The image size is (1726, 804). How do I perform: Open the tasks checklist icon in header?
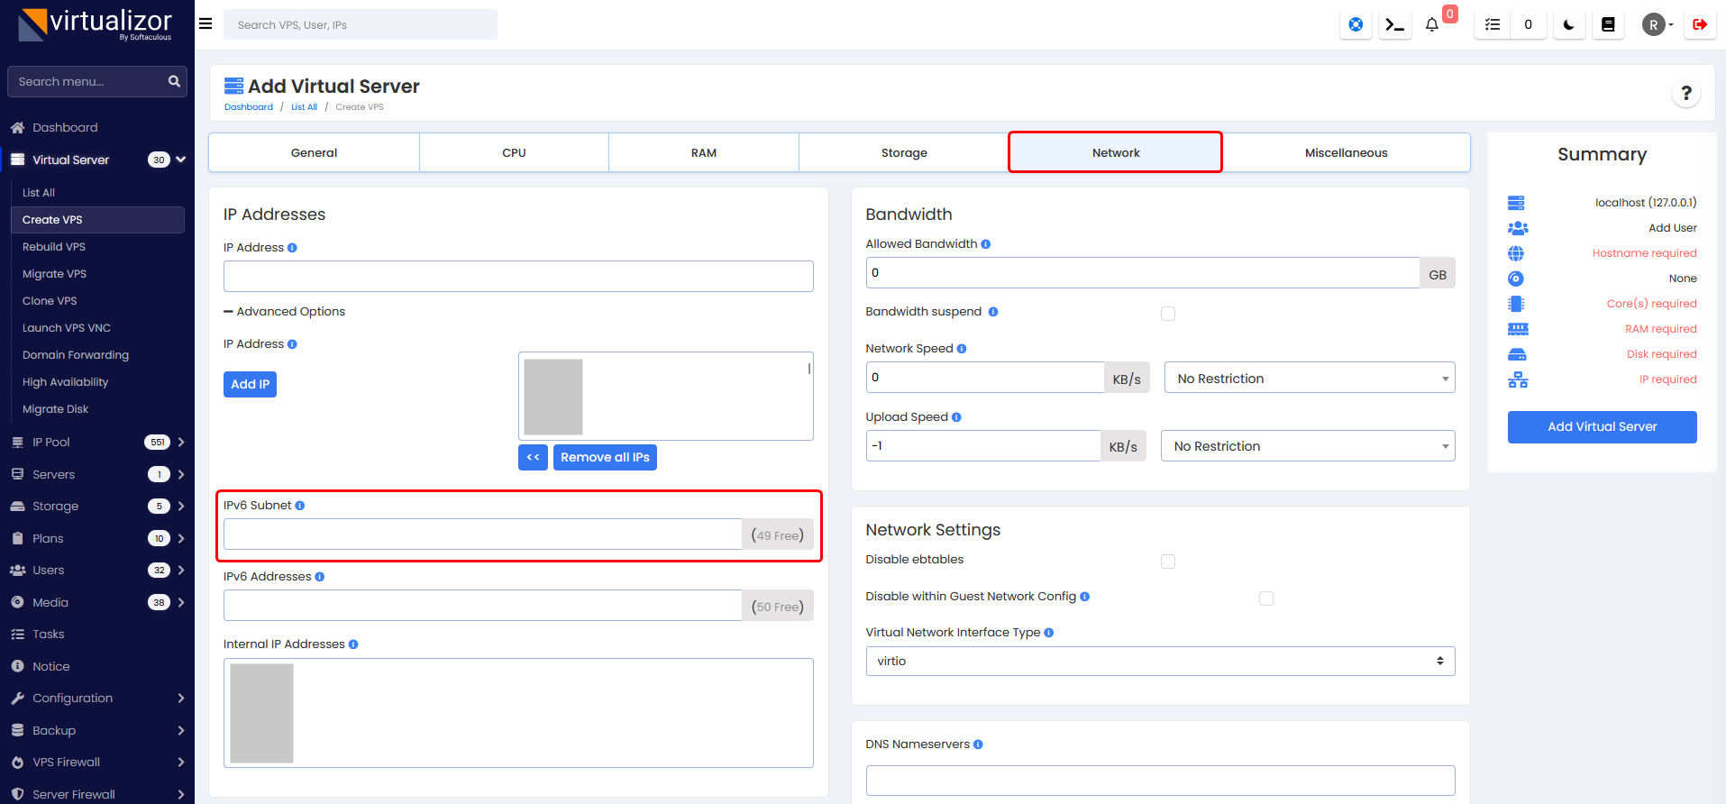pyautogui.click(x=1493, y=25)
